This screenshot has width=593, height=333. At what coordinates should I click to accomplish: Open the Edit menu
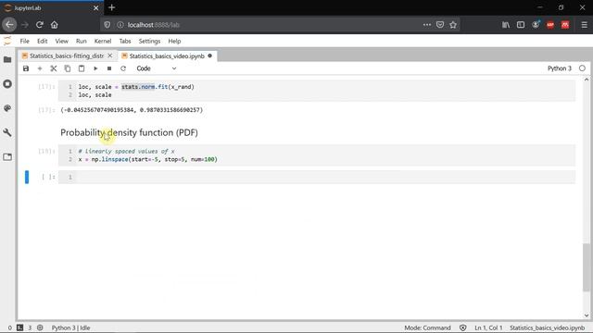point(42,41)
